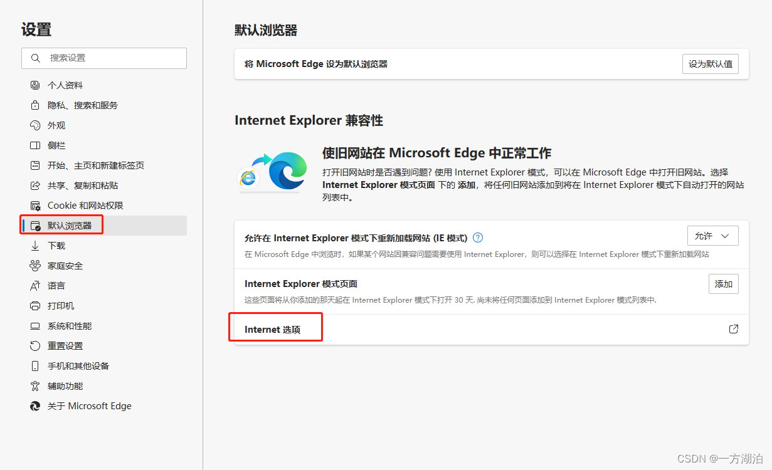Click the 默认浏览器 section heading
This screenshot has width=772, height=470.
[266, 30]
